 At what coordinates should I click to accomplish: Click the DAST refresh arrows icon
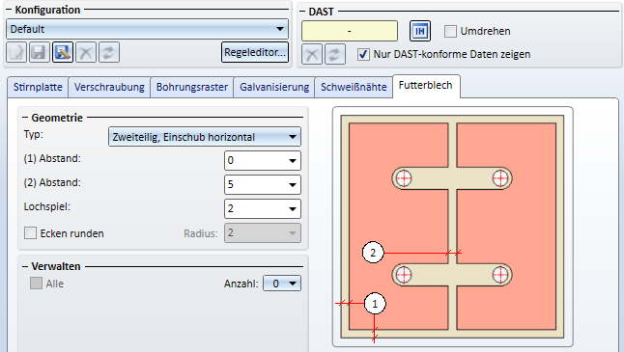coord(335,54)
